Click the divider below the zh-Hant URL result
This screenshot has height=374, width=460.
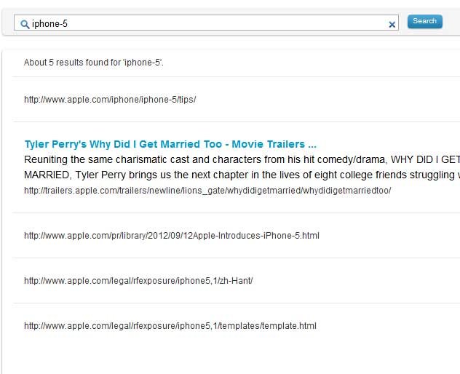coord(236,303)
